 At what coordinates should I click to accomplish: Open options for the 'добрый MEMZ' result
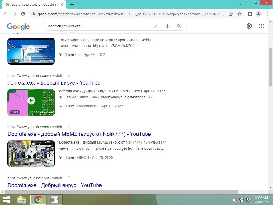[x=69, y=127]
